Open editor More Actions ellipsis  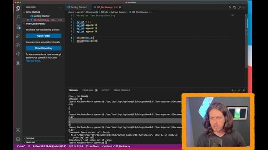coord(244,7)
